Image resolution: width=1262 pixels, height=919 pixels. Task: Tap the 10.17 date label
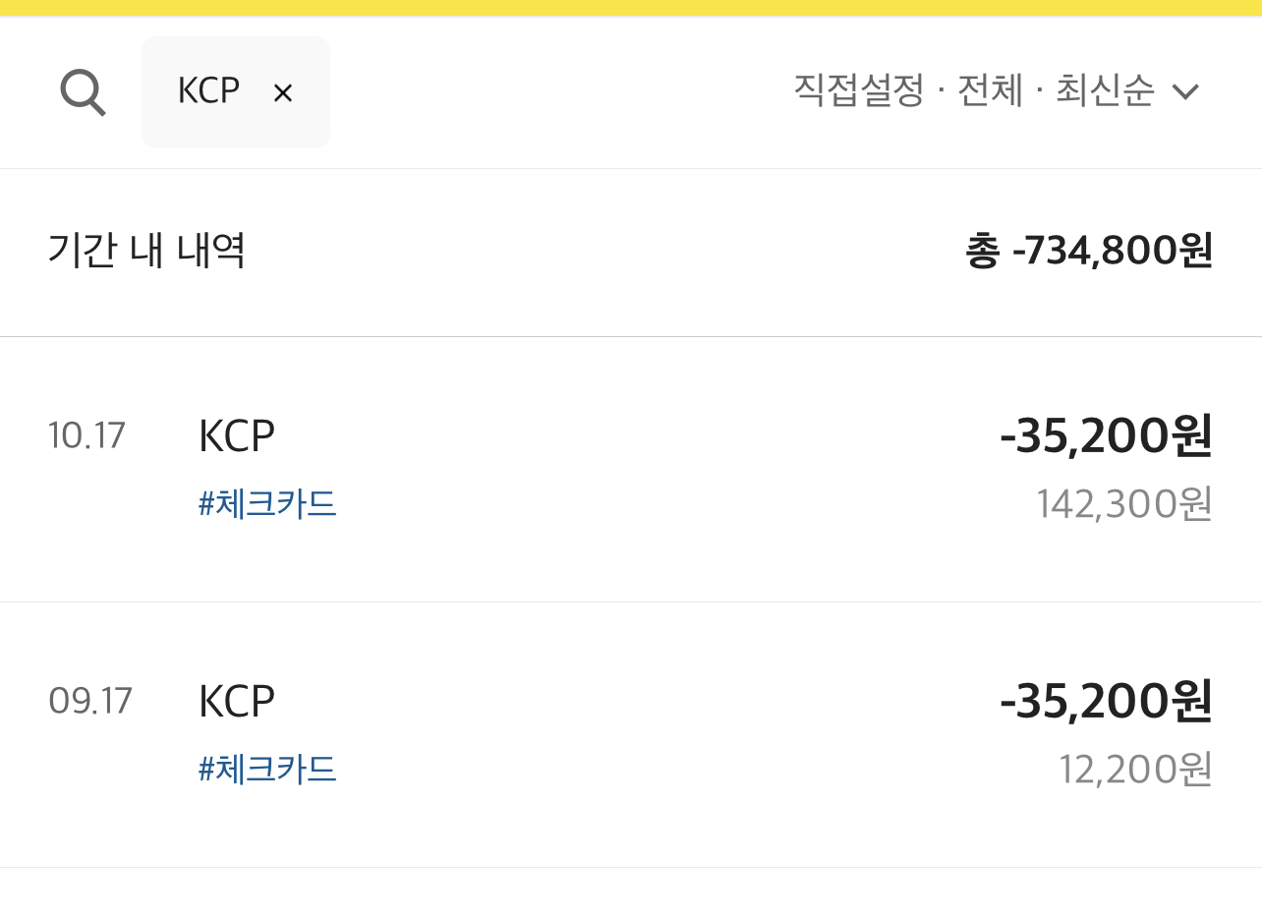tap(87, 435)
